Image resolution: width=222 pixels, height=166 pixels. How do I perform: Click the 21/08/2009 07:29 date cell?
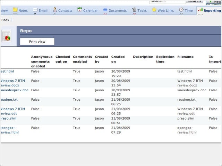point(121,130)
